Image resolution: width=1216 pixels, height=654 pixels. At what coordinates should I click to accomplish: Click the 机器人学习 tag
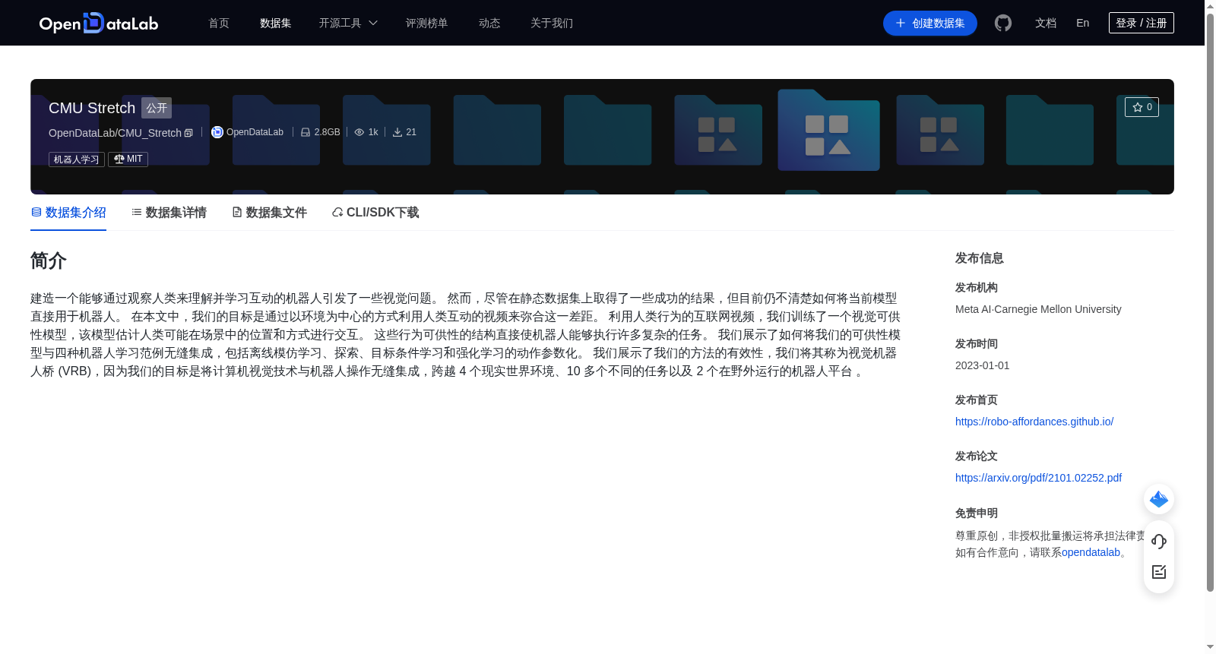tap(77, 159)
